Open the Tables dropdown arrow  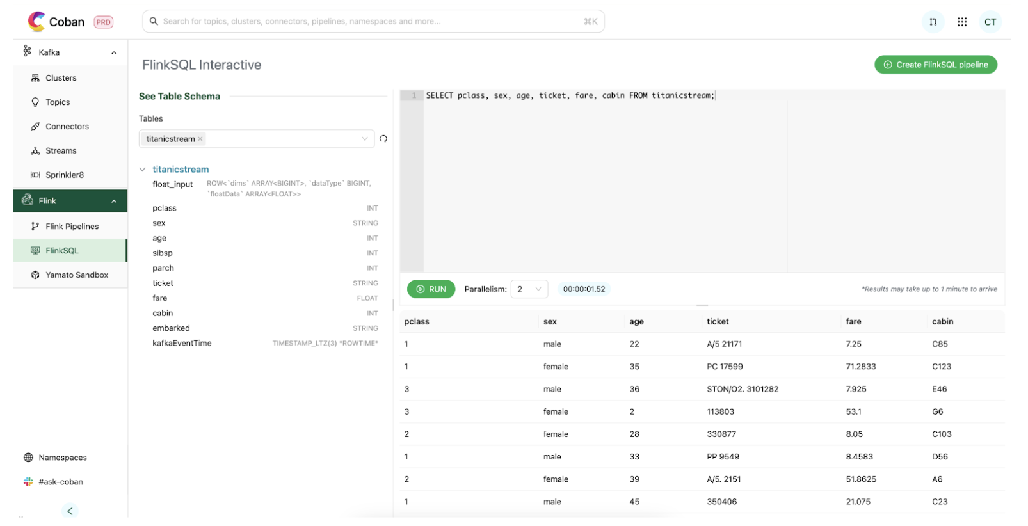tap(365, 139)
